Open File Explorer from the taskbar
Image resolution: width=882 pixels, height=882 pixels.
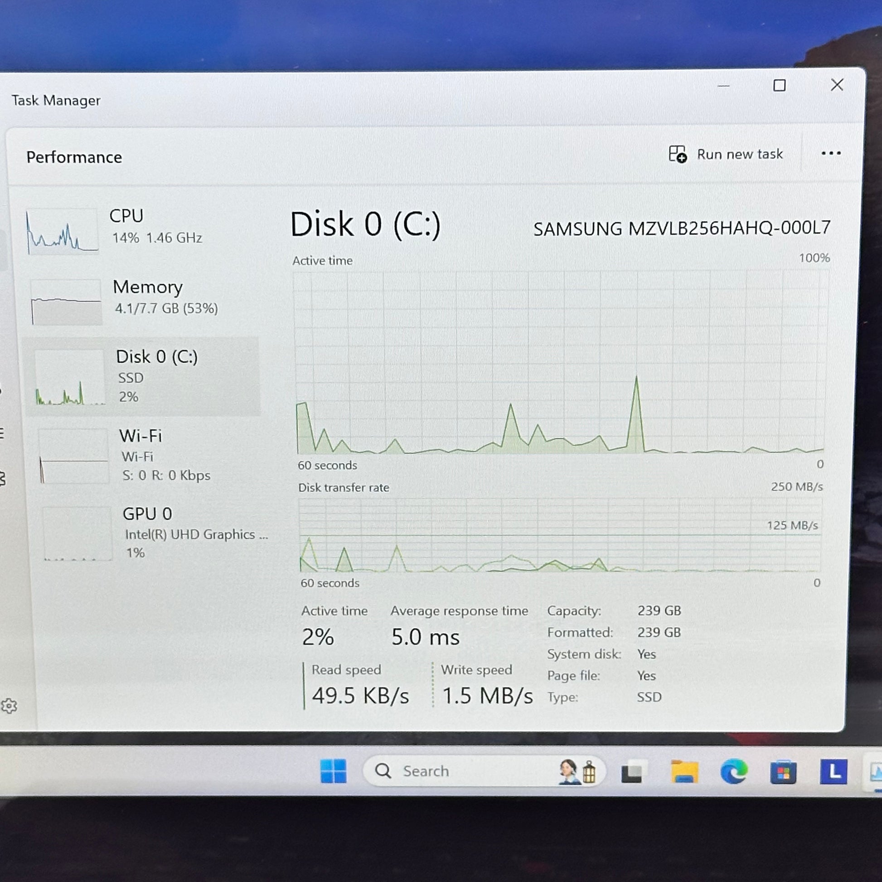coord(684,772)
